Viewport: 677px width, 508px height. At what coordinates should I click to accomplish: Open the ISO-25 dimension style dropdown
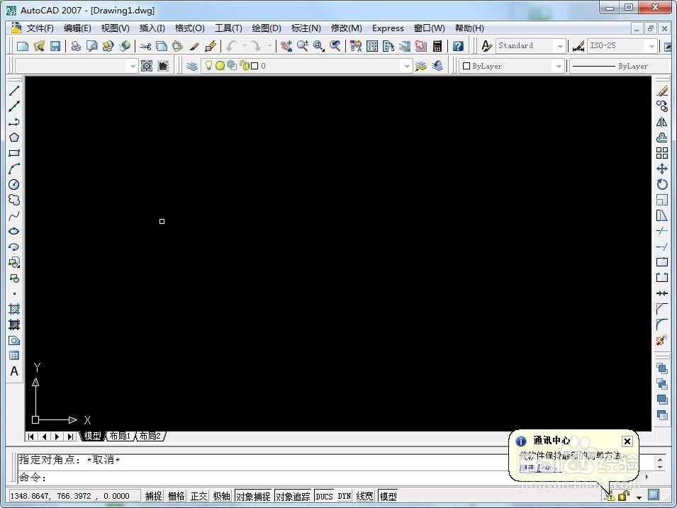click(x=651, y=46)
